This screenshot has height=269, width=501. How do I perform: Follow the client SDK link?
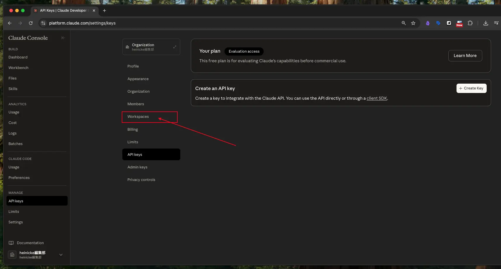point(377,98)
